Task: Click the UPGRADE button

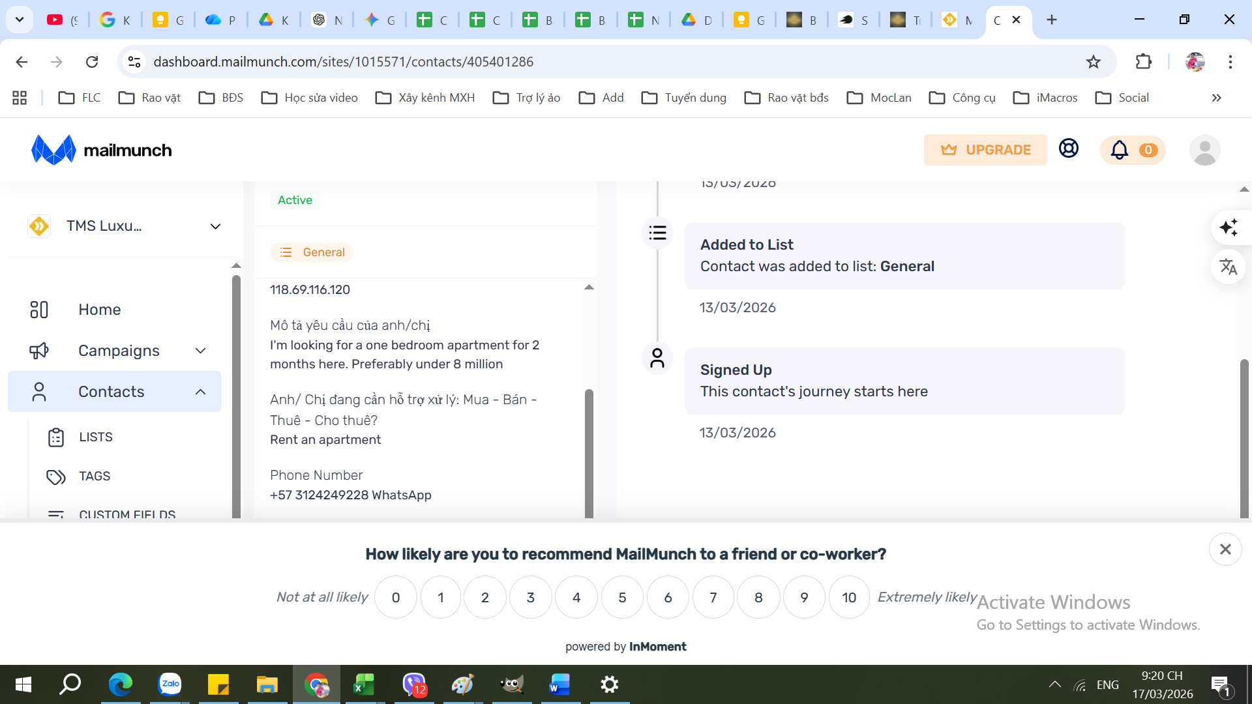Action: (x=985, y=150)
